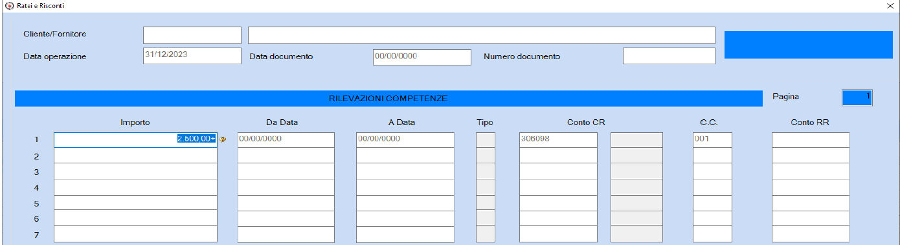Click the Importo column header
Viewport: 900px width, 245px height.
[135, 122]
